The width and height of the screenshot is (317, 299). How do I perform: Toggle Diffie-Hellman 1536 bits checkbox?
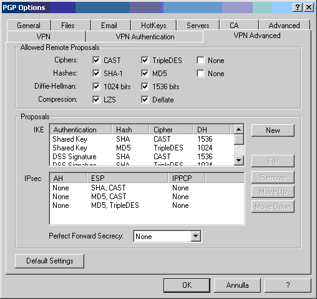[145, 87]
